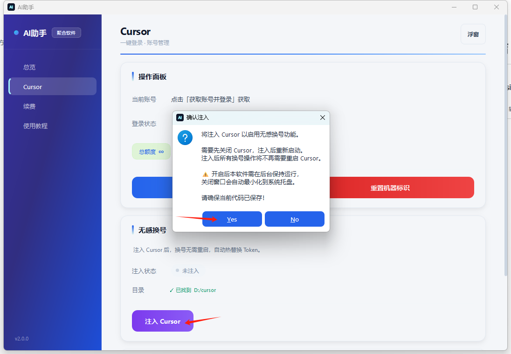Confirm injection with the Yes button
The width and height of the screenshot is (511, 354).
pos(232,219)
